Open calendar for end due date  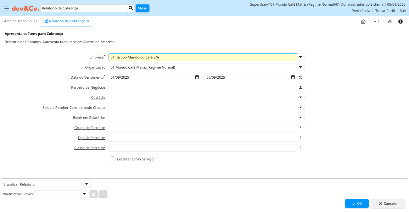(293, 77)
